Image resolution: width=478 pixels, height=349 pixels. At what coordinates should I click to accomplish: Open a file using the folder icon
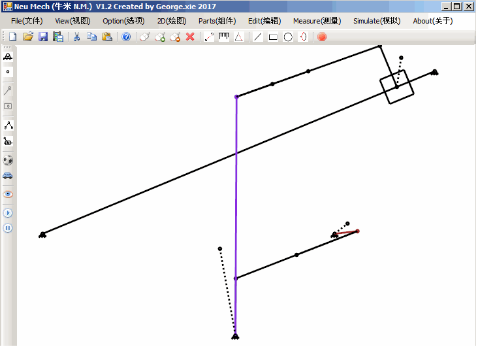[x=28, y=37]
